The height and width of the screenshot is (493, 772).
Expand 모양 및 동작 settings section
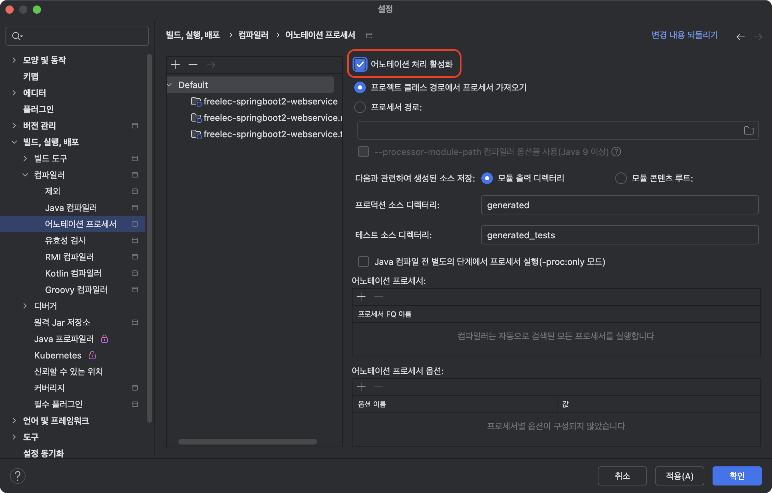[14, 60]
